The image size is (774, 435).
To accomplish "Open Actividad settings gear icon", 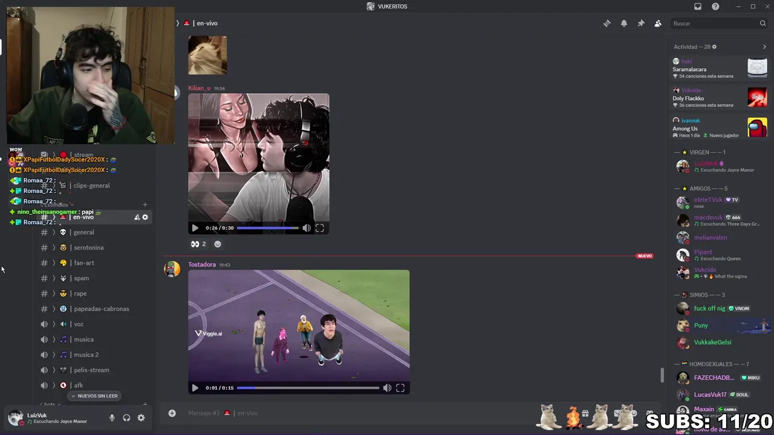I will pos(714,47).
